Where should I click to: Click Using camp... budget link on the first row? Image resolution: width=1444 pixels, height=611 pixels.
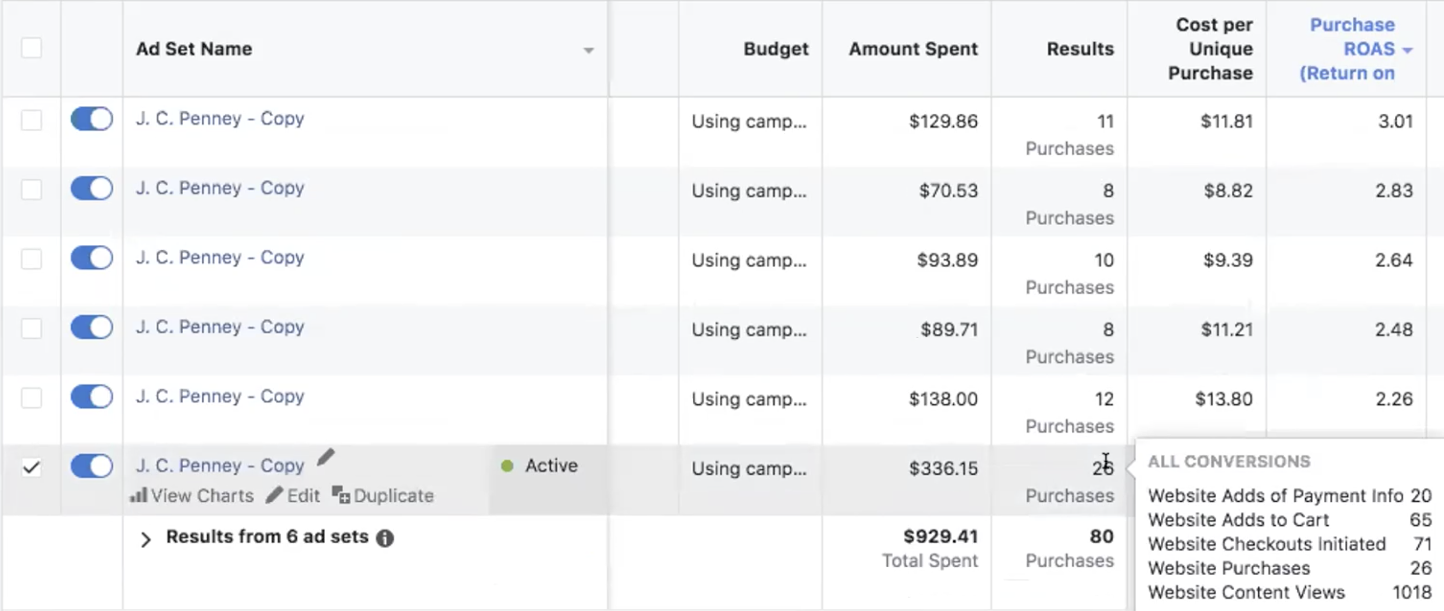pyautogui.click(x=750, y=121)
